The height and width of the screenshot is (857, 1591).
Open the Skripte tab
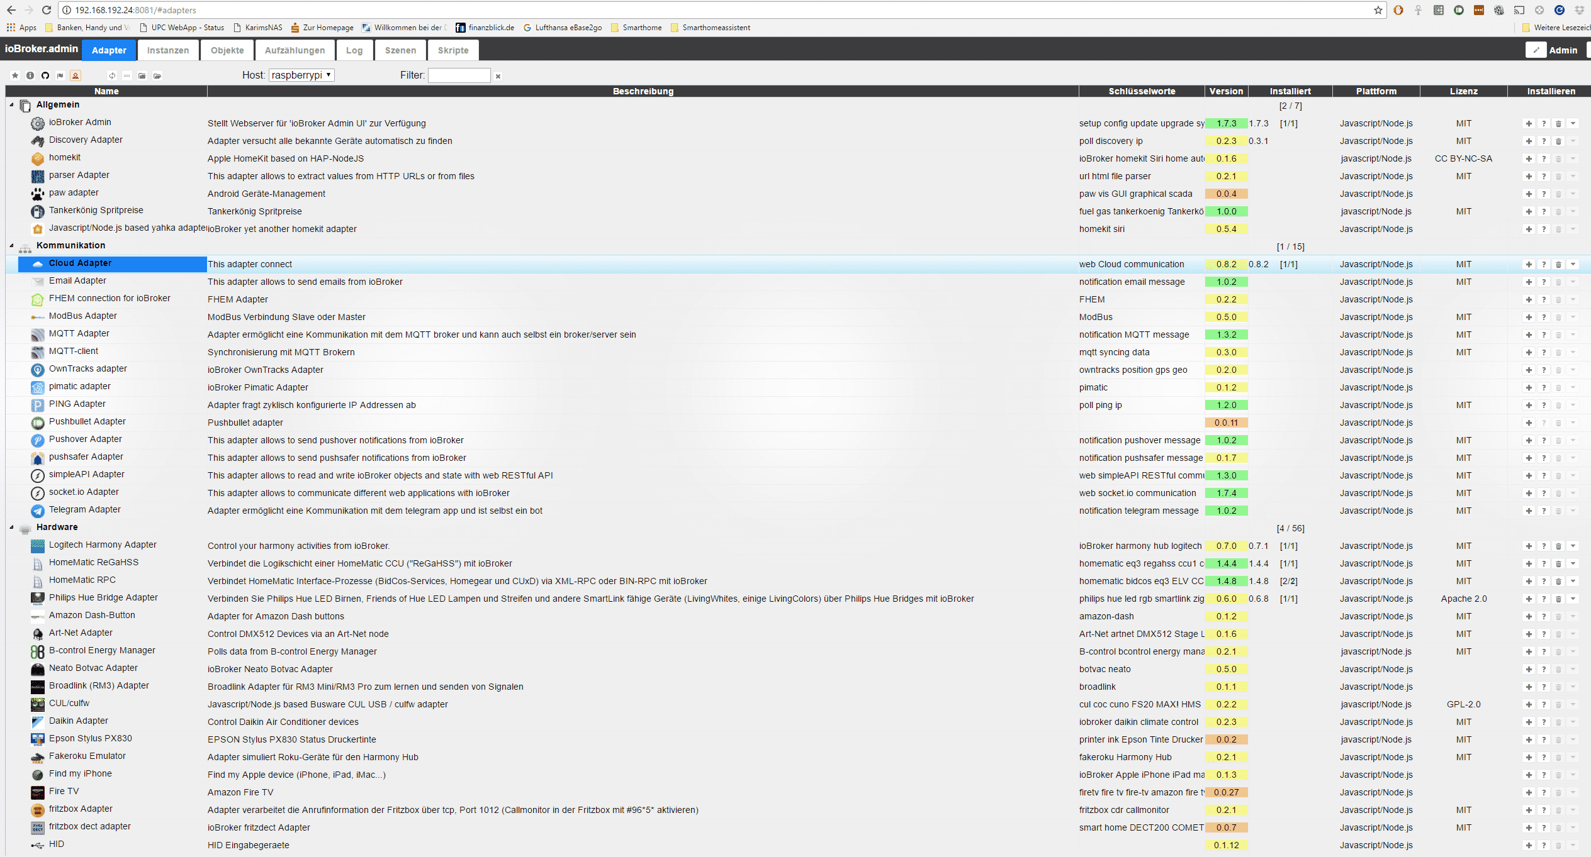click(453, 50)
